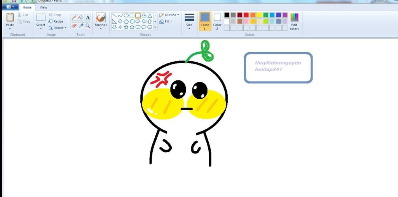Choose the Right triangle shape
This screenshot has width=398, height=197.
click(x=115, y=22)
